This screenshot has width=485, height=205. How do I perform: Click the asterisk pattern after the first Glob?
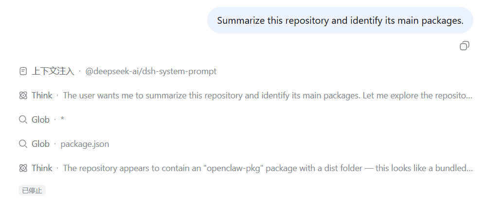tap(62, 120)
